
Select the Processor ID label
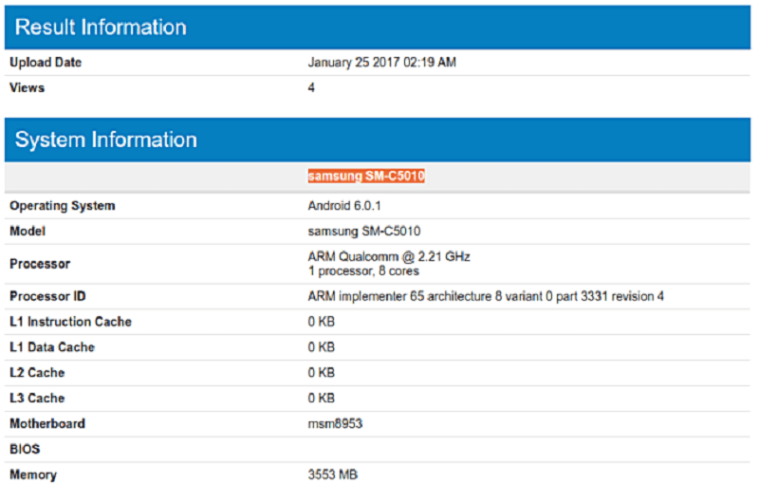[49, 296]
